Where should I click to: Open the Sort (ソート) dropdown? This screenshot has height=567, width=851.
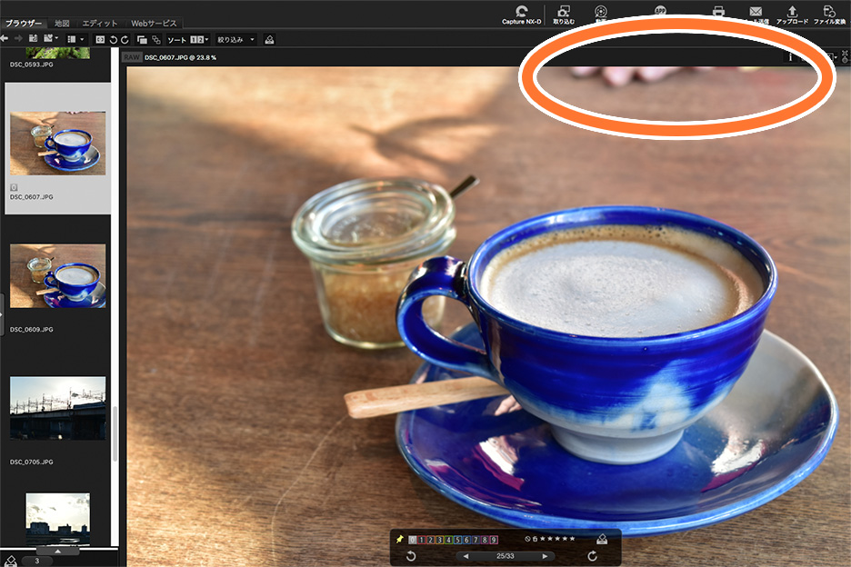tap(187, 39)
